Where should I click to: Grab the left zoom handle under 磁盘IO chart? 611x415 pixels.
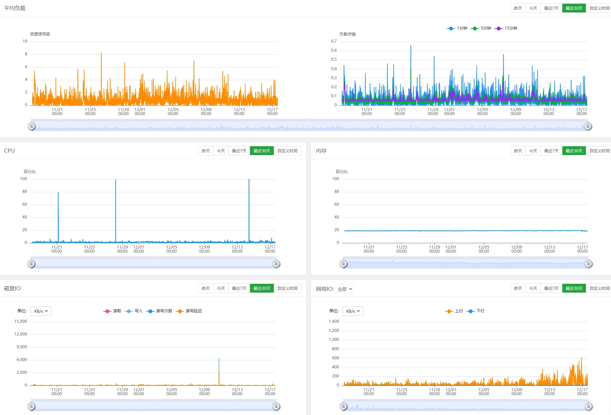(x=31, y=407)
